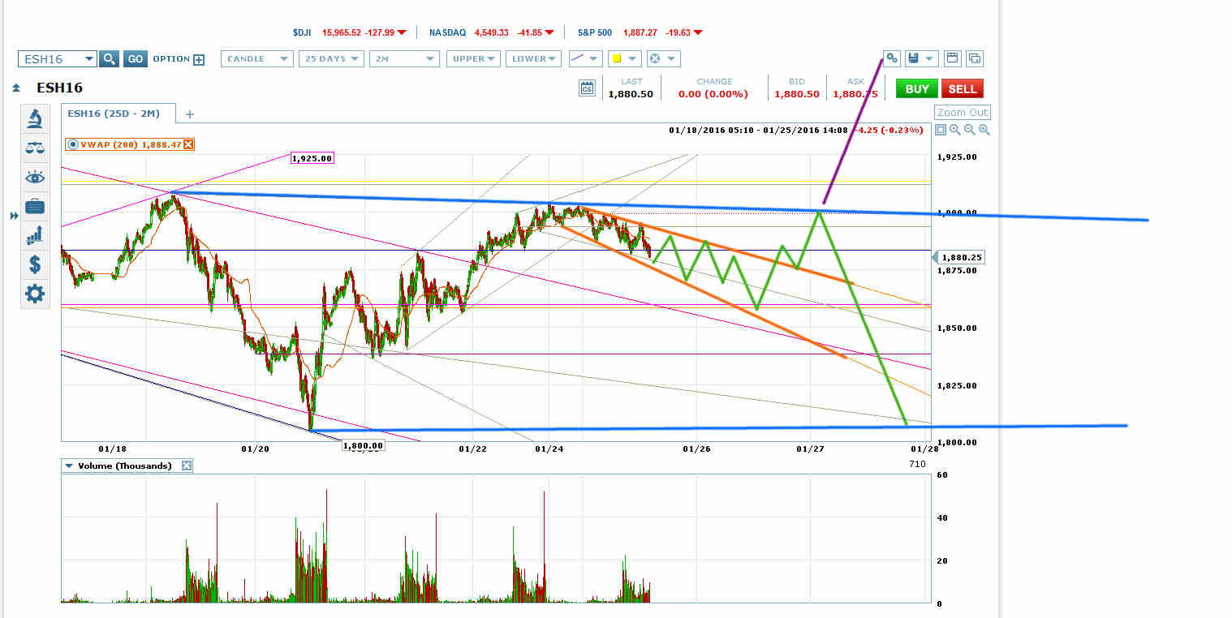Image resolution: width=1232 pixels, height=618 pixels.
Task: Open the bar chart growth sidebar icon
Action: (35, 235)
